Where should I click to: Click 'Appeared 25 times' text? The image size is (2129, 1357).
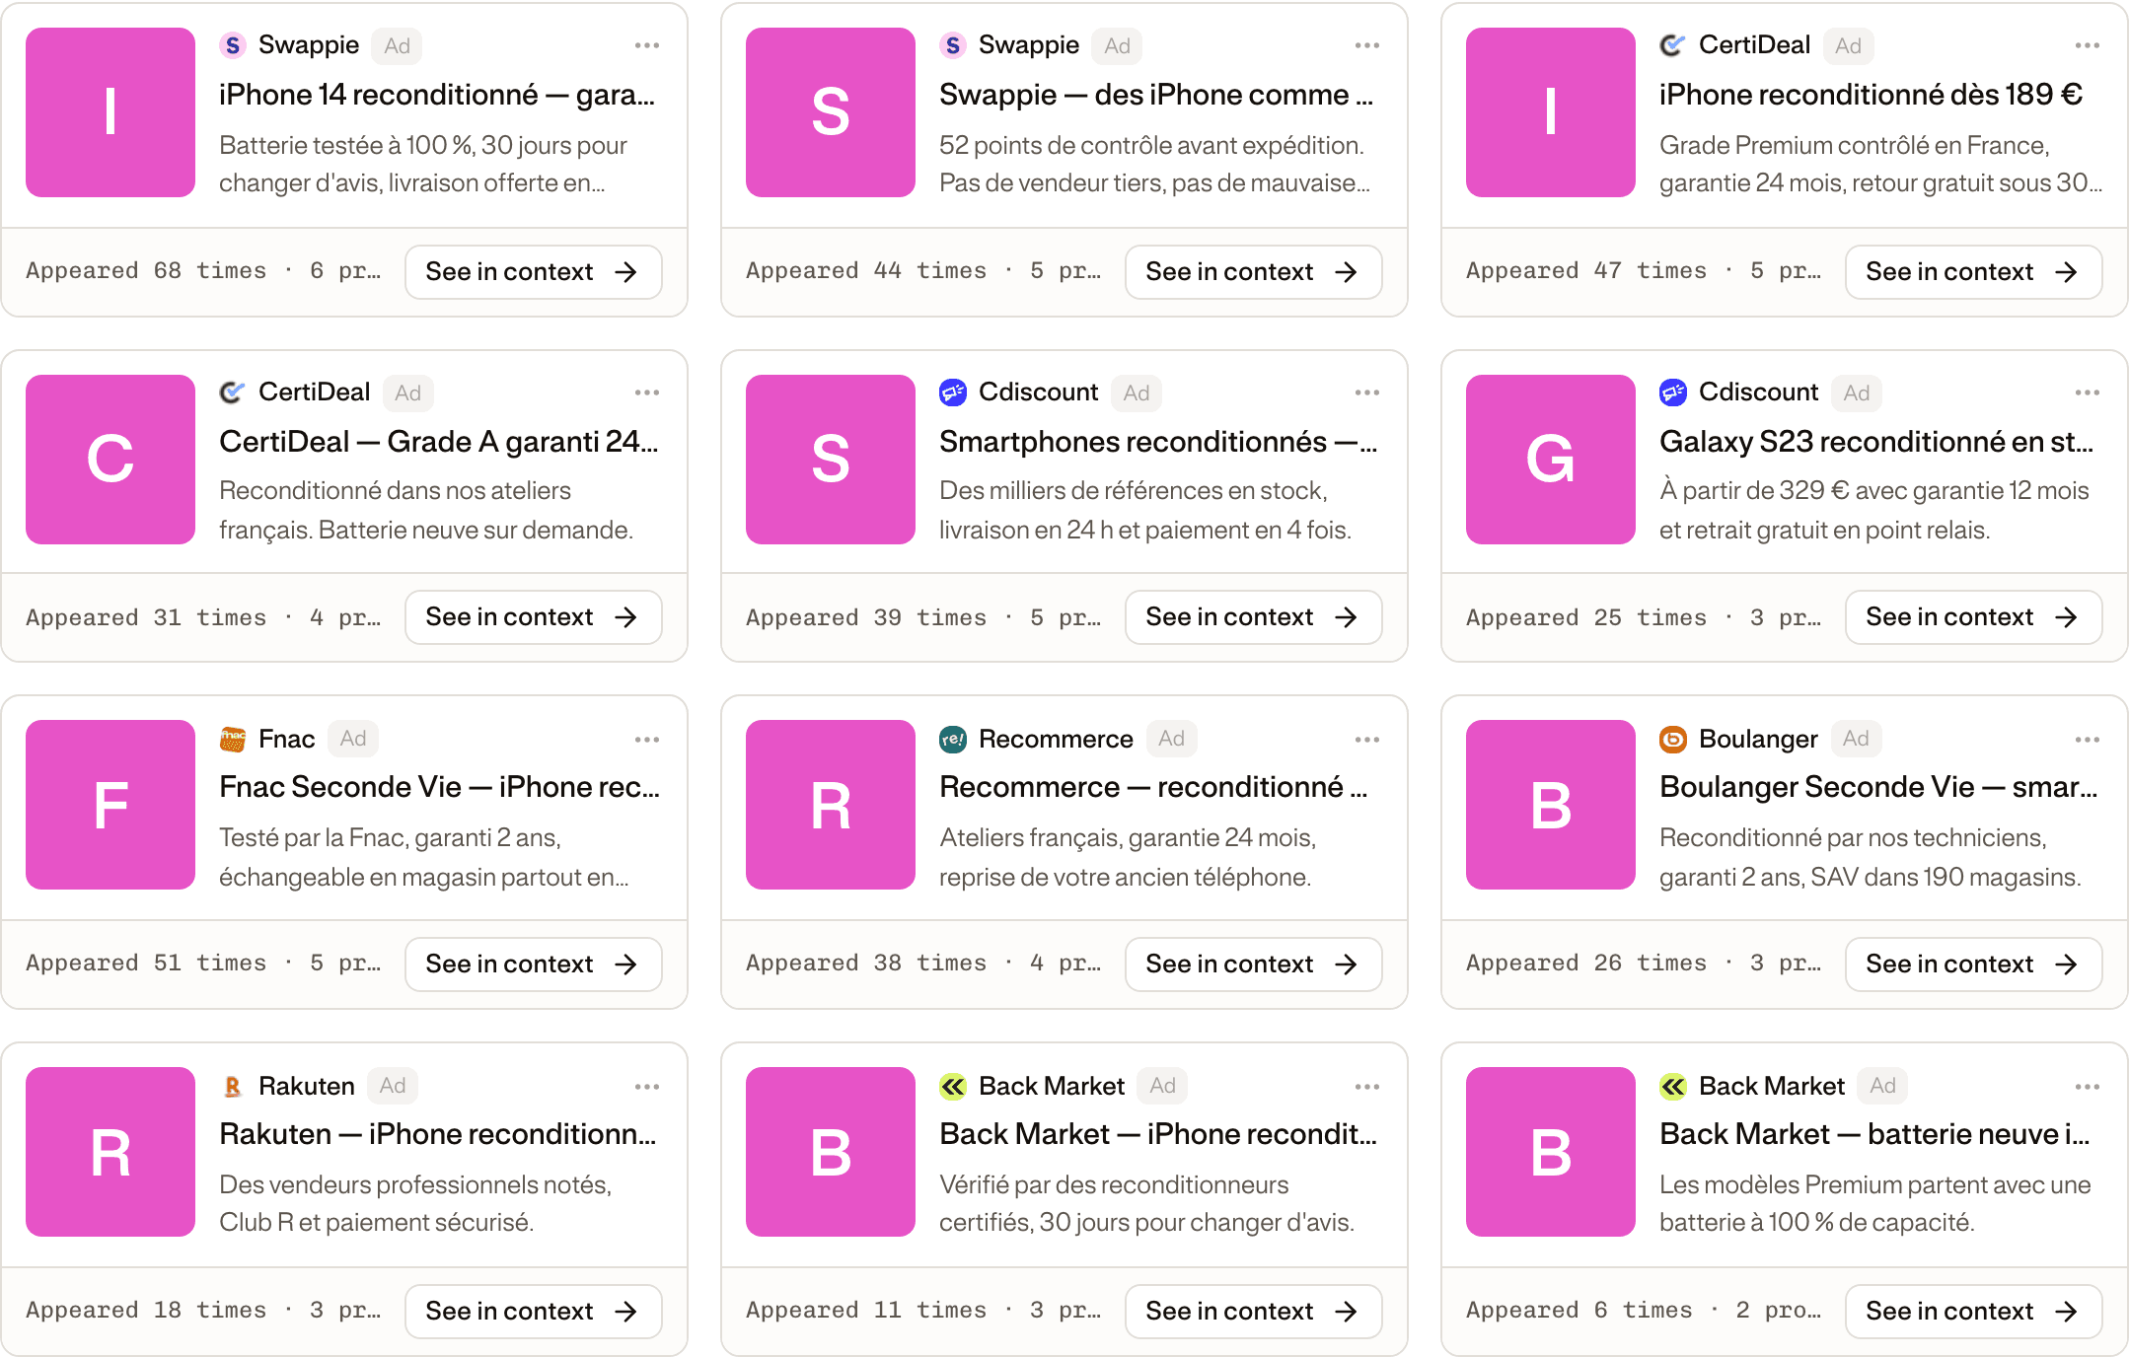[x=1586, y=618]
